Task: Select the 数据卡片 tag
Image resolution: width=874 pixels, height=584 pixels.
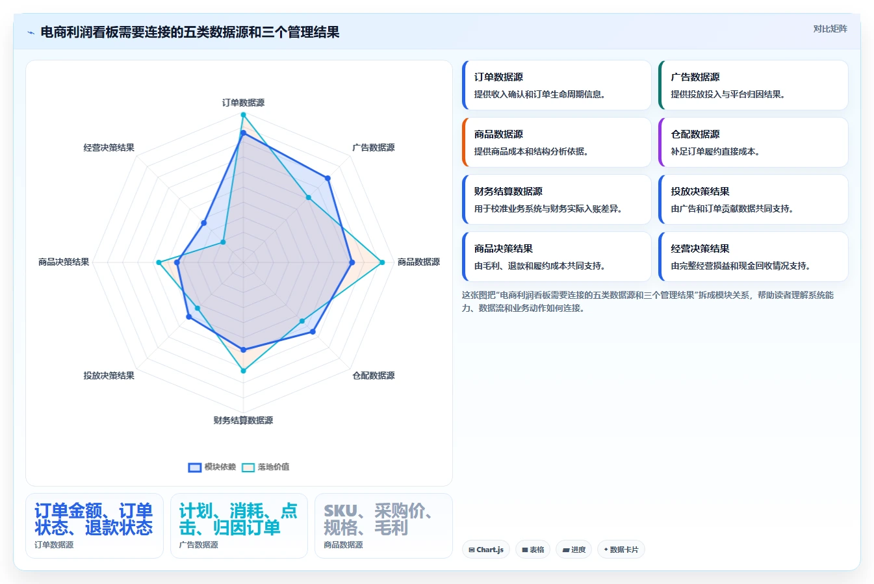Action: point(621,550)
